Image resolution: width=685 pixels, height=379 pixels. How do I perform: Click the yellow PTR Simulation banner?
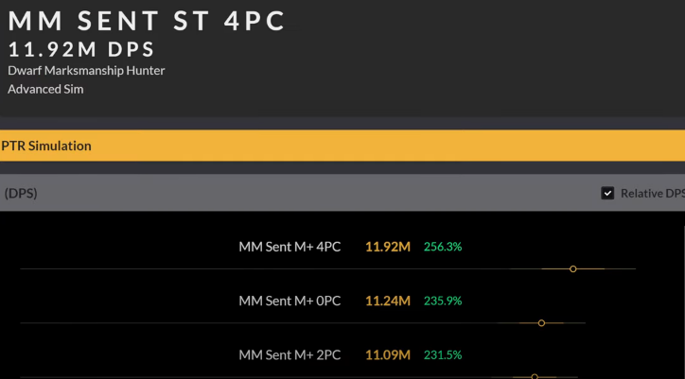pyautogui.click(x=342, y=146)
